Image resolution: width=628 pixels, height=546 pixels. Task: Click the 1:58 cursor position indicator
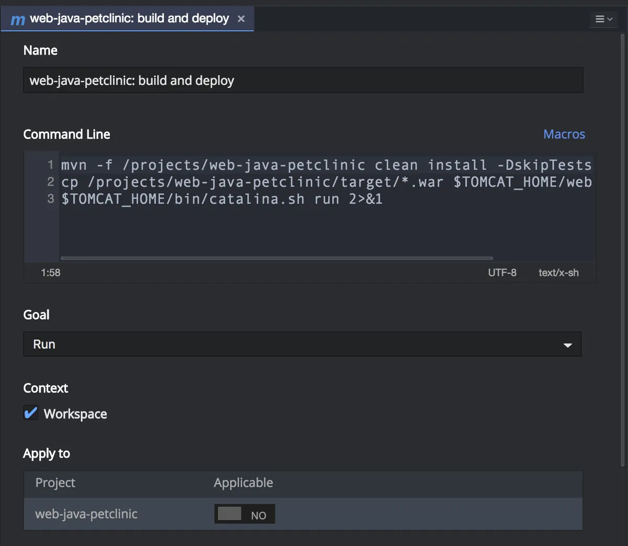[51, 273]
